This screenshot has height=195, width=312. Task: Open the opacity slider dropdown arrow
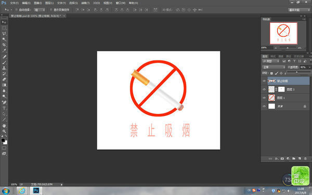pos(309,67)
